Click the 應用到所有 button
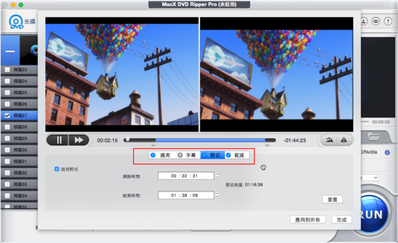The height and width of the screenshot is (243, 398). pos(308,220)
